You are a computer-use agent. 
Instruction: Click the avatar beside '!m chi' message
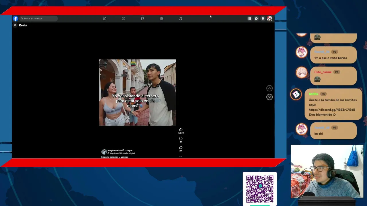click(301, 129)
